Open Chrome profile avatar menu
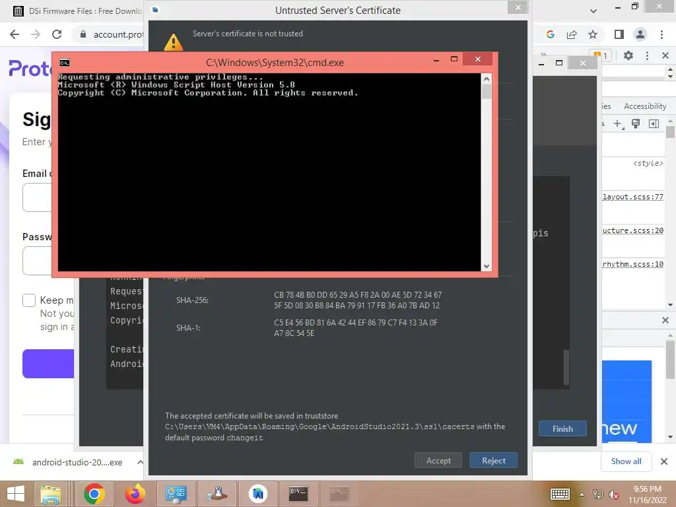The width and height of the screenshot is (676, 507). coord(640,34)
